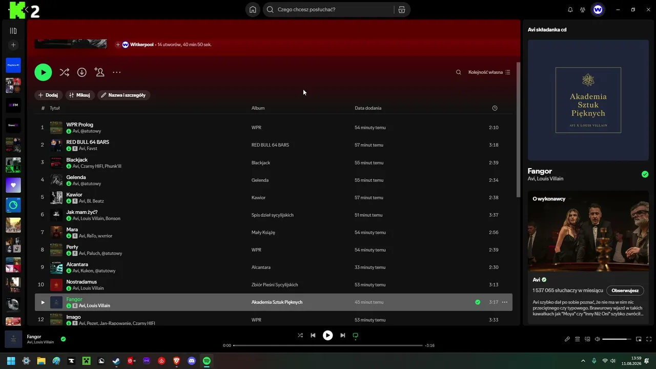
Task: Skip to the previous track
Action: (x=313, y=335)
